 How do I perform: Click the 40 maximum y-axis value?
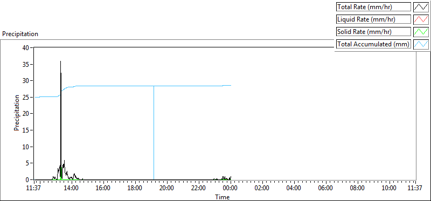[x=25, y=47]
